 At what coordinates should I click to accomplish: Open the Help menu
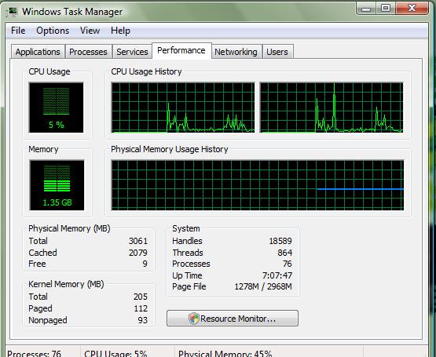tap(120, 31)
